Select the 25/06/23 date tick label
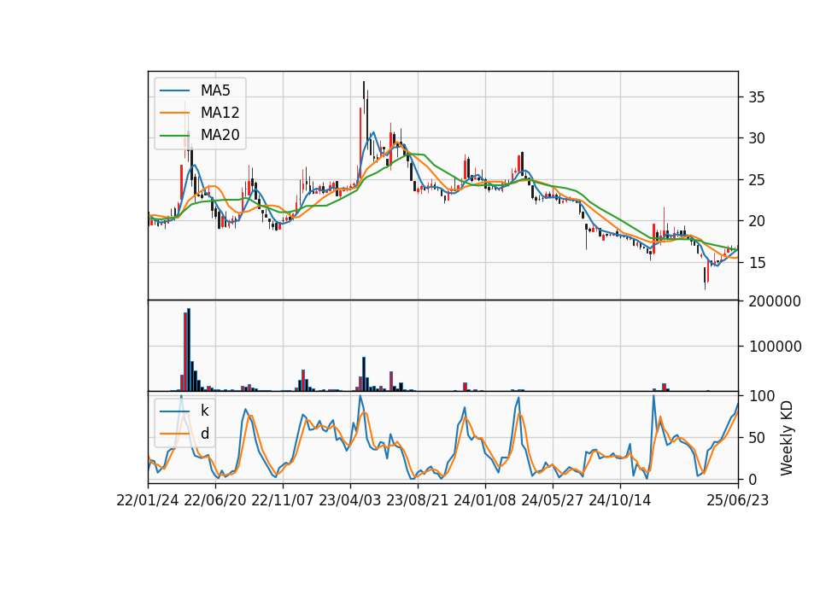820x589 pixels. (x=738, y=500)
